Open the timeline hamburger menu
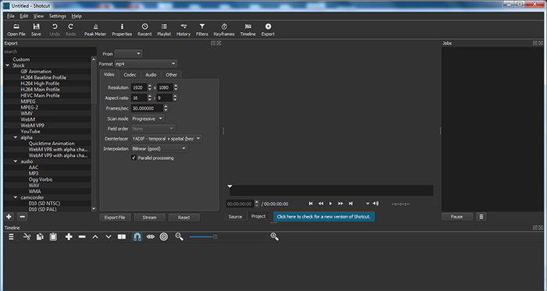This screenshot has height=291, width=547. (11, 236)
